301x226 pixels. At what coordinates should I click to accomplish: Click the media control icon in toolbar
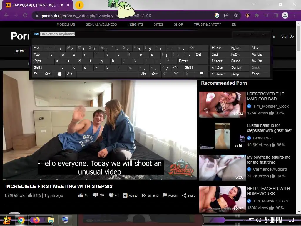point(266,15)
